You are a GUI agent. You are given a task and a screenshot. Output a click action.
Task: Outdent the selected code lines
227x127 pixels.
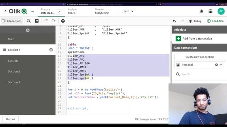click(x=54, y=21)
